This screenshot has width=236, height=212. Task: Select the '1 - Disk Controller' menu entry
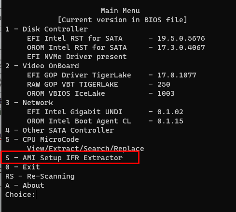tap(46, 29)
